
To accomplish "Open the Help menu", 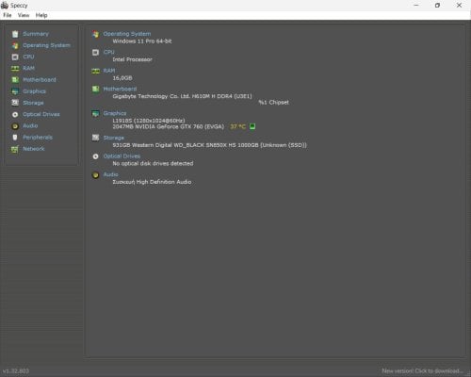I will point(41,15).
